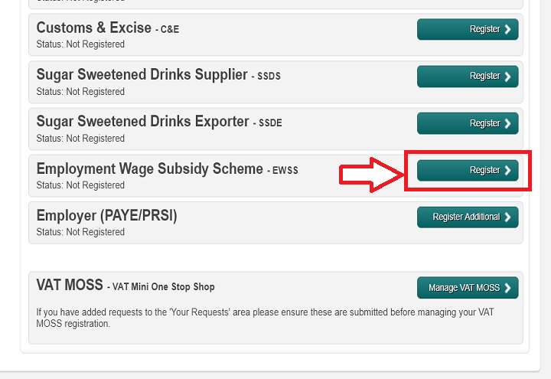551x379 pixels.
Task: Open Manage VAT MOSS
Action: (468, 288)
